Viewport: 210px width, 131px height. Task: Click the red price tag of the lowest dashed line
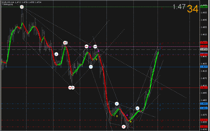click(204, 127)
